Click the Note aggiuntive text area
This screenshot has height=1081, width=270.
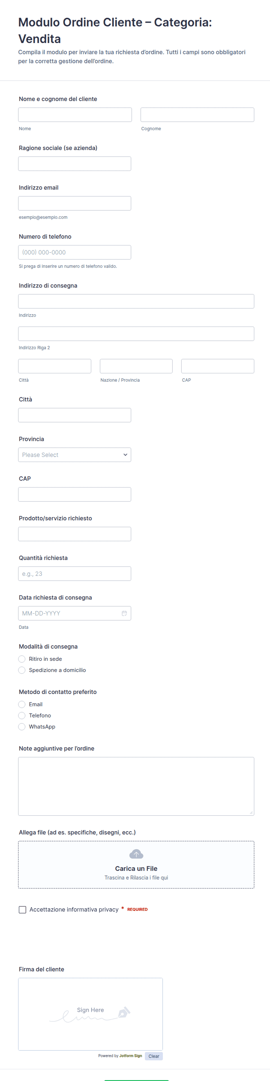pyautogui.click(x=136, y=786)
